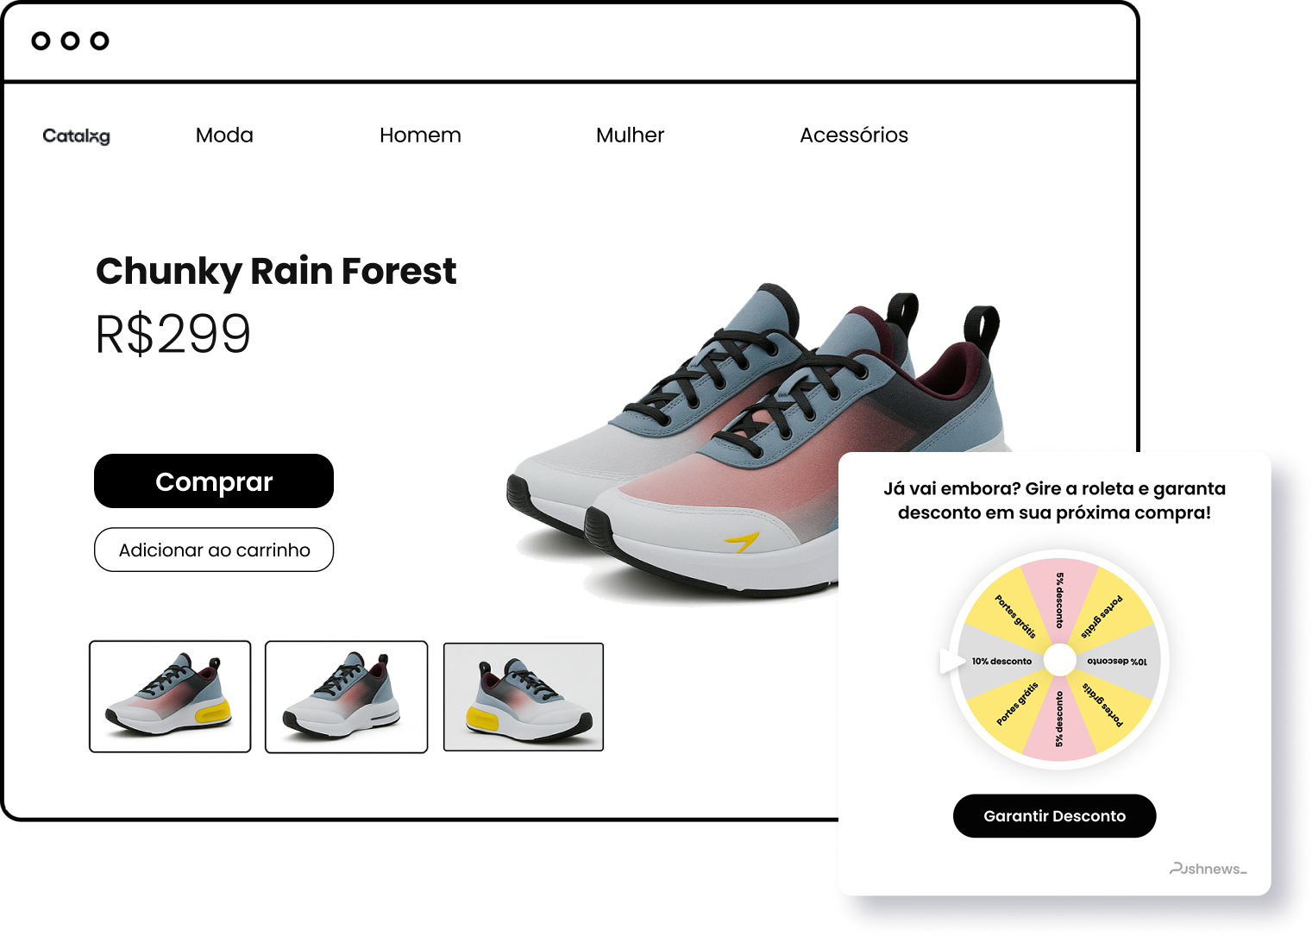Image resolution: width=1312 pixels, height=936 pixels.
Task: Click the Chunky Rain Forest product title
Action: point(276,272)
